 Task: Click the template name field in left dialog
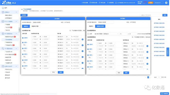(41, 22)
